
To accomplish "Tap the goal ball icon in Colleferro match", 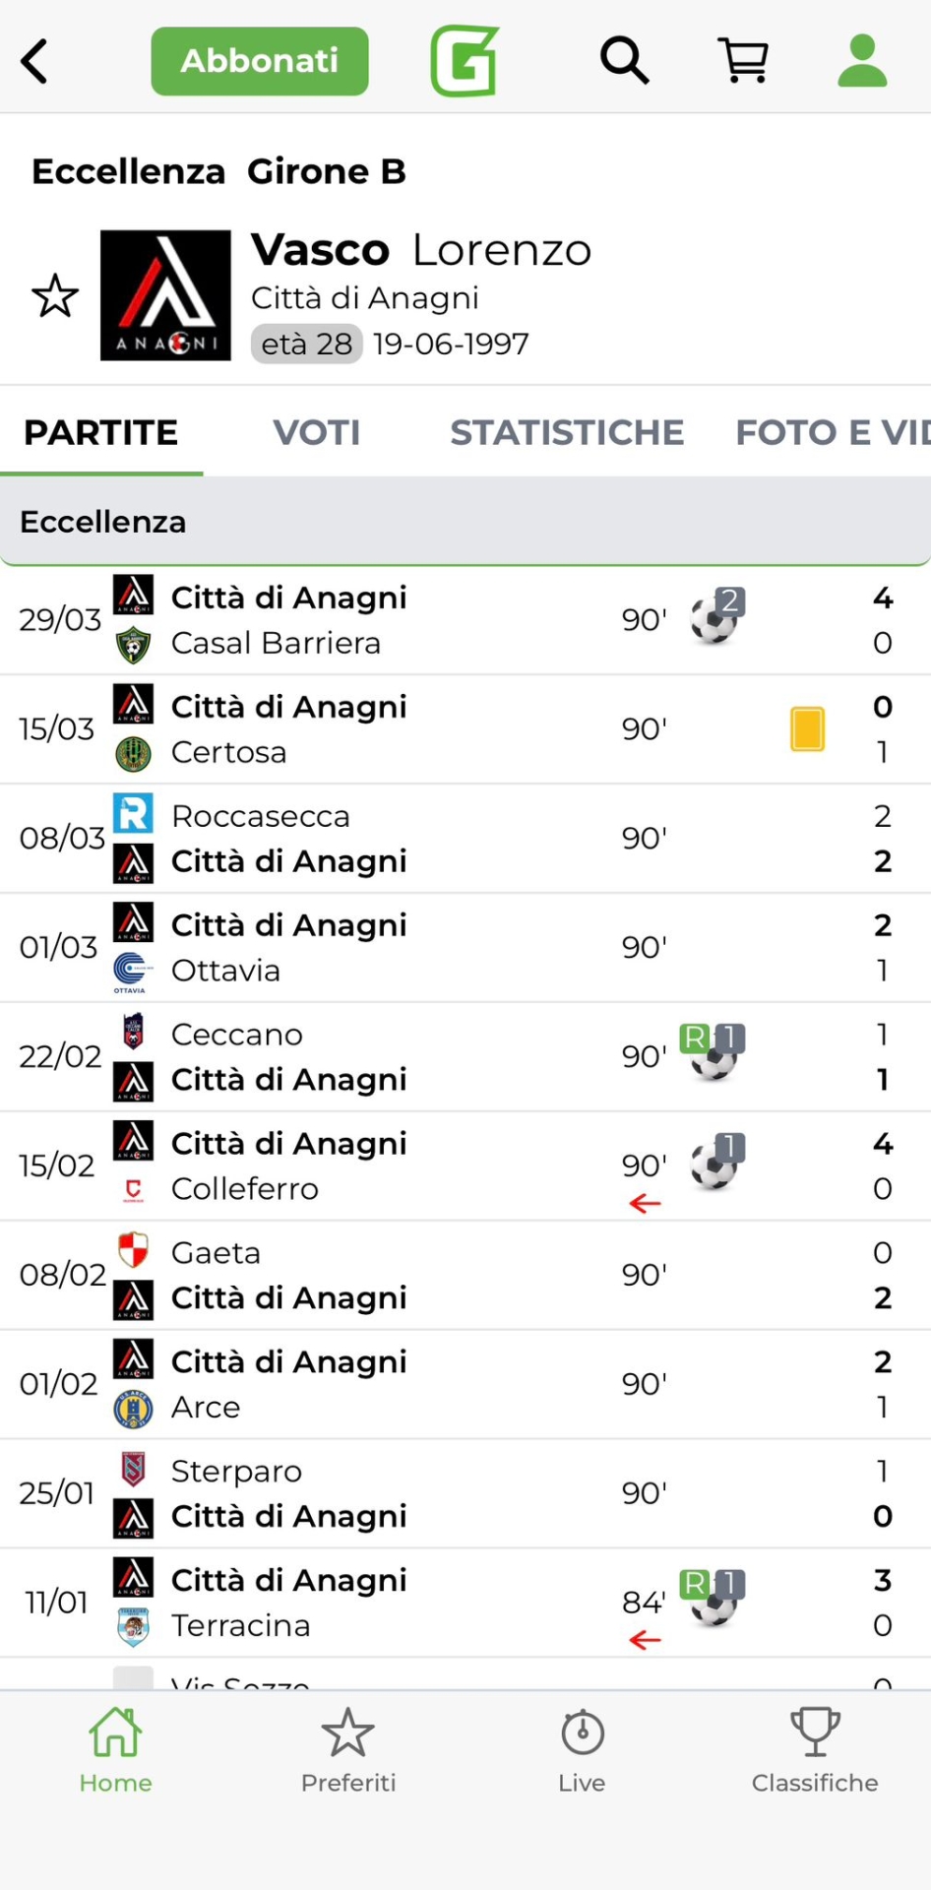I will [x=716, y=1164].
